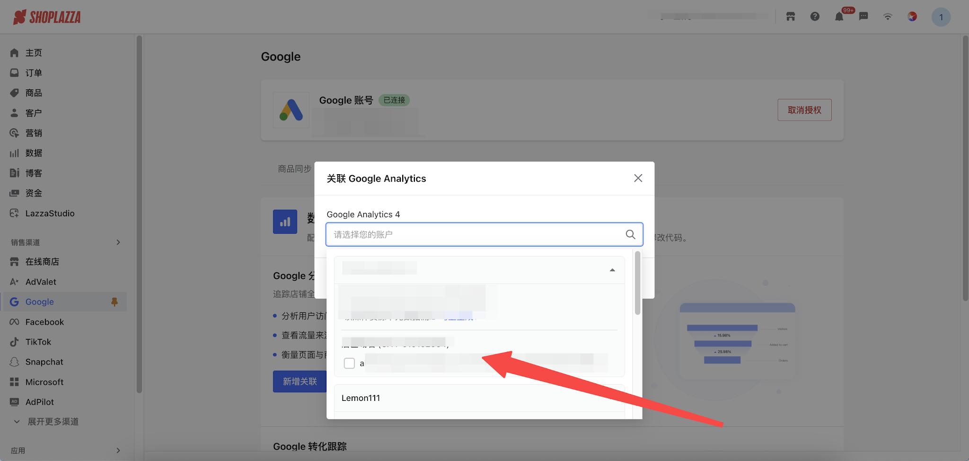Open Orders via the 订单 icon

[14, 73]
